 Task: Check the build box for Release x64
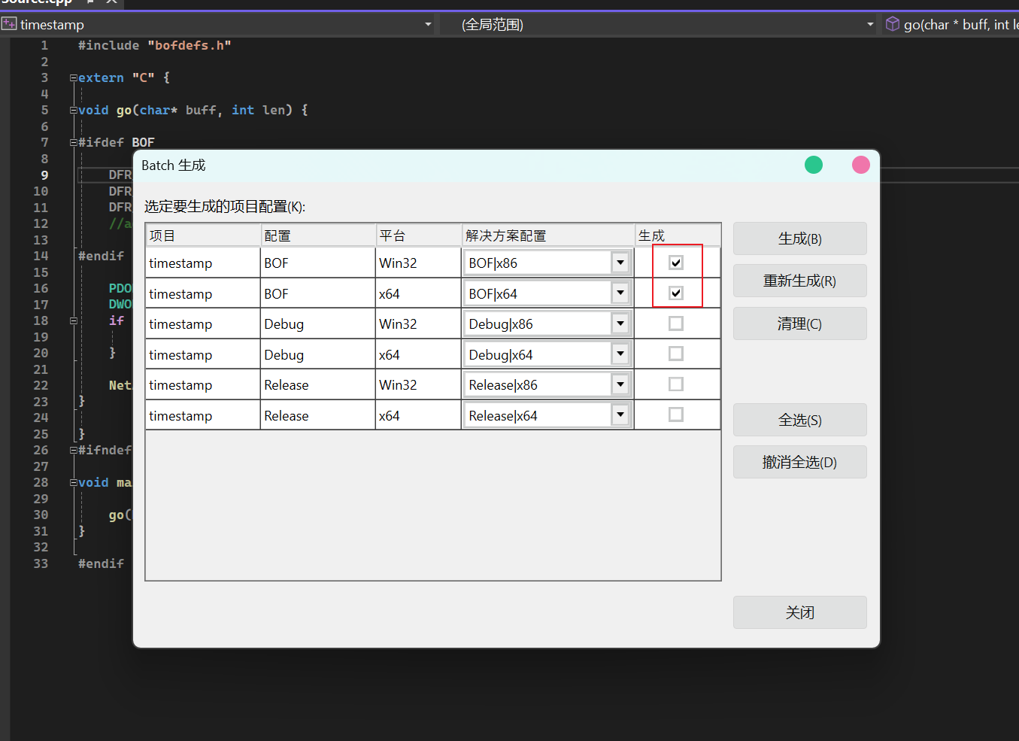point(676,415)
